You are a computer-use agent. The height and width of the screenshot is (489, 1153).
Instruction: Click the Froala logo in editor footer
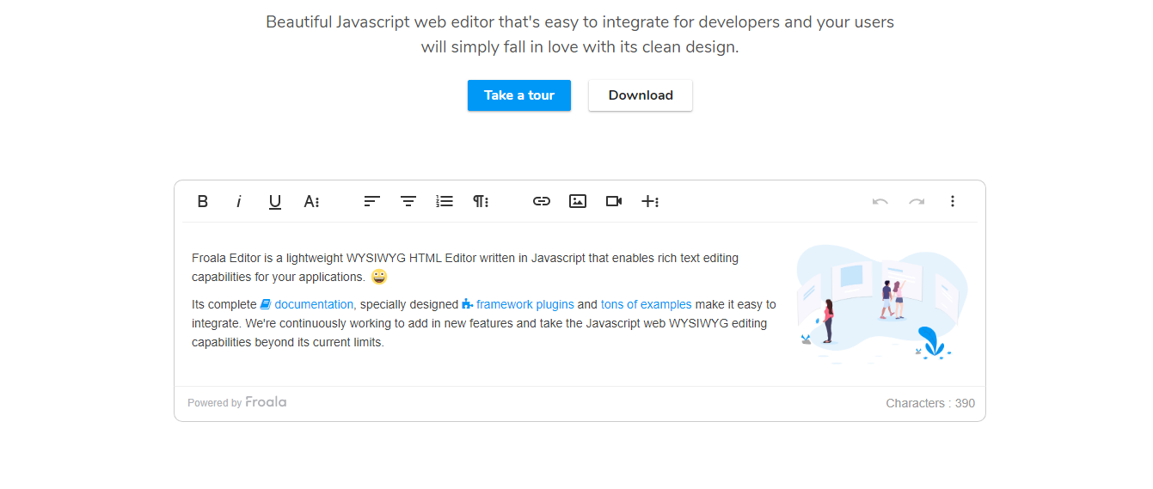pyautogui.click(x=266, y=402)
